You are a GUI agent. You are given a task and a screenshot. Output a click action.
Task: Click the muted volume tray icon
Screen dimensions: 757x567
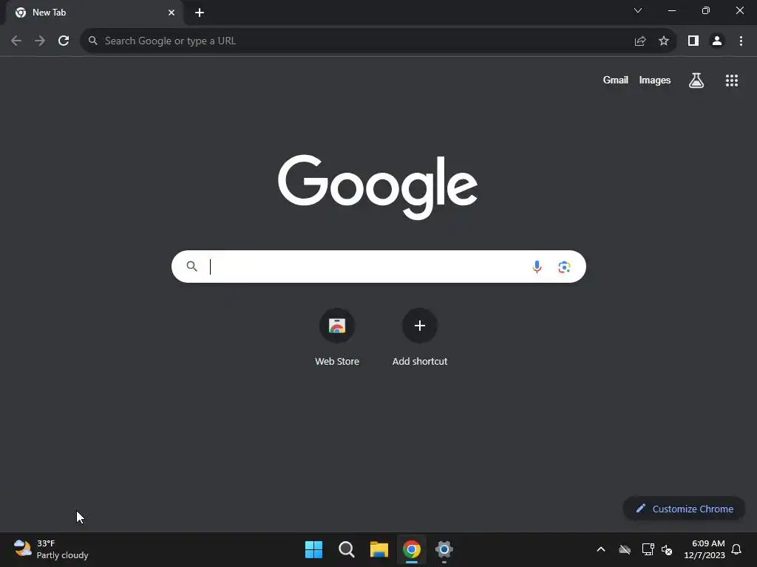(667, 549)
